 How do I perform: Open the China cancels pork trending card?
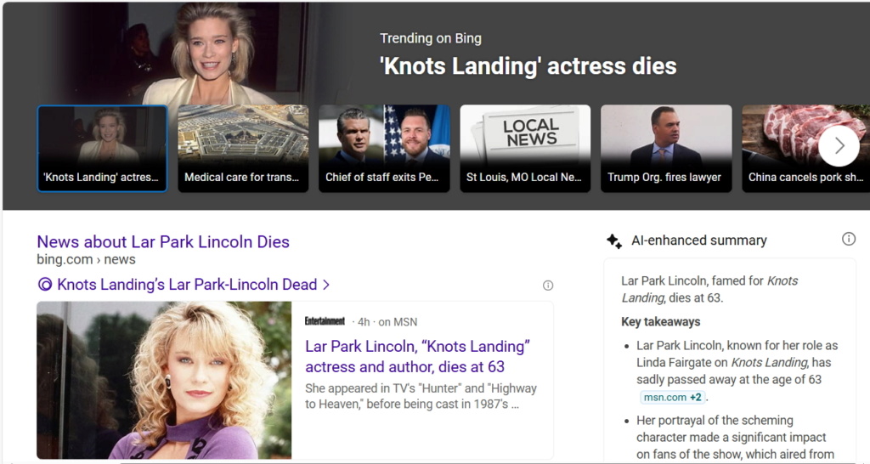click(x=805, y=149)
